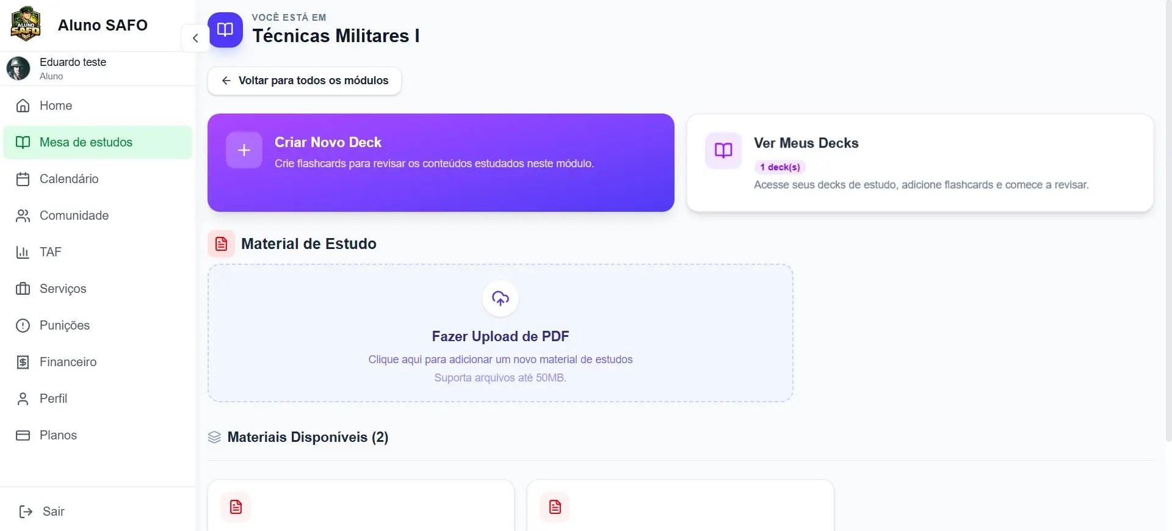Click the Comunidade people icon
The image size is (1172, 531).
pos(23,215)
